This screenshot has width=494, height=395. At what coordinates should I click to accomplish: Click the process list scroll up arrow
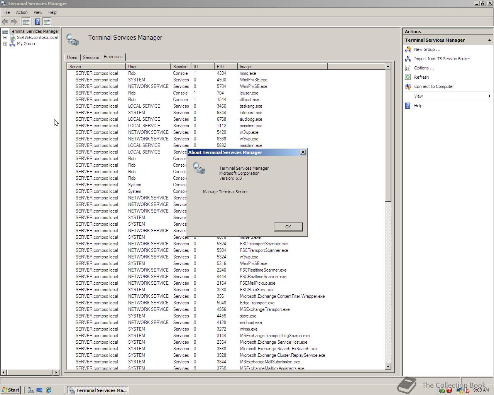click(x=388, y=67)
